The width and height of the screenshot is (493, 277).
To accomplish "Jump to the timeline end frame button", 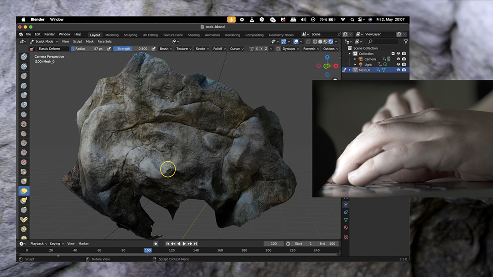I will [195, 244].
